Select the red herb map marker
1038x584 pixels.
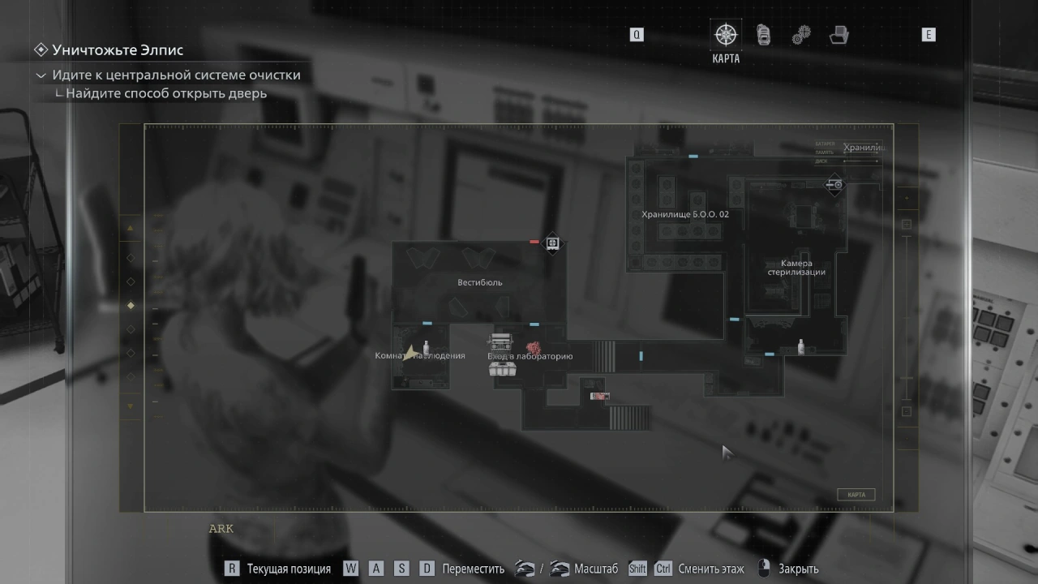point(534,348)
